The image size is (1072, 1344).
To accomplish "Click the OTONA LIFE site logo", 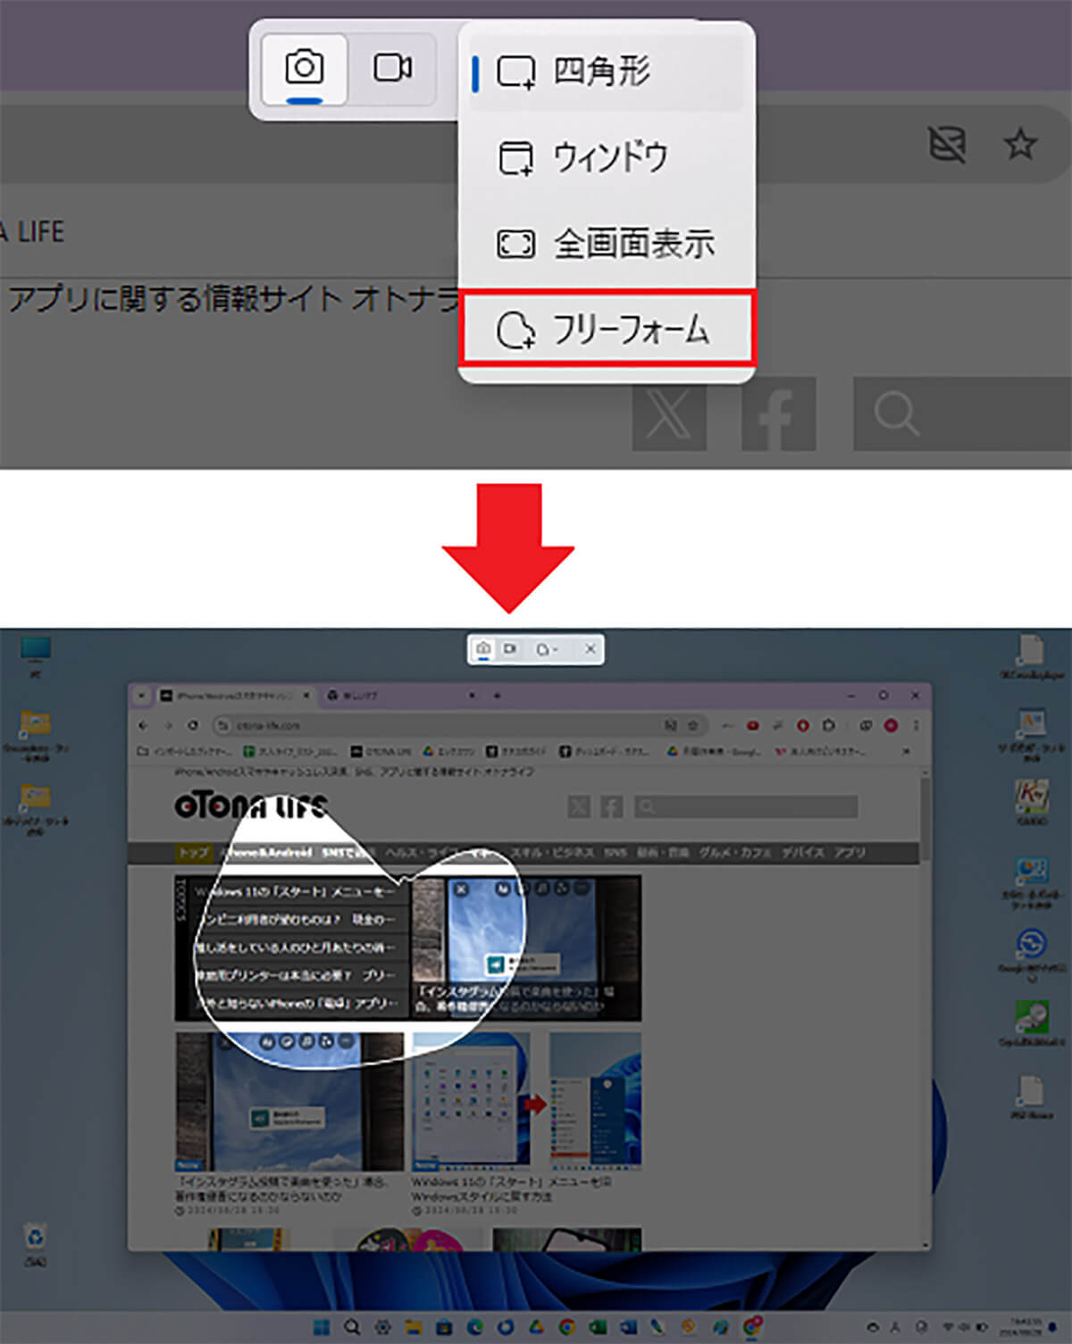I will (252, 806).
